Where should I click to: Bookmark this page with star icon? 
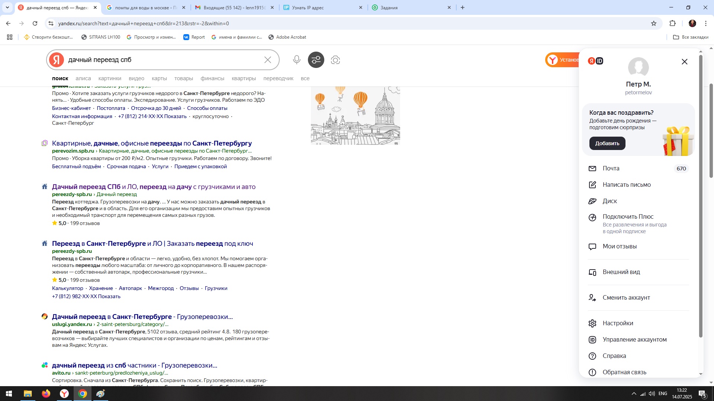[654, 23]
